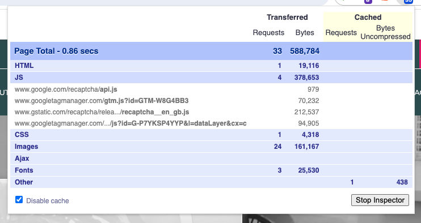The height and width of the screenshot is (223, 421).
Task: Click the Transferred column header
Action: tap(287, 17)
